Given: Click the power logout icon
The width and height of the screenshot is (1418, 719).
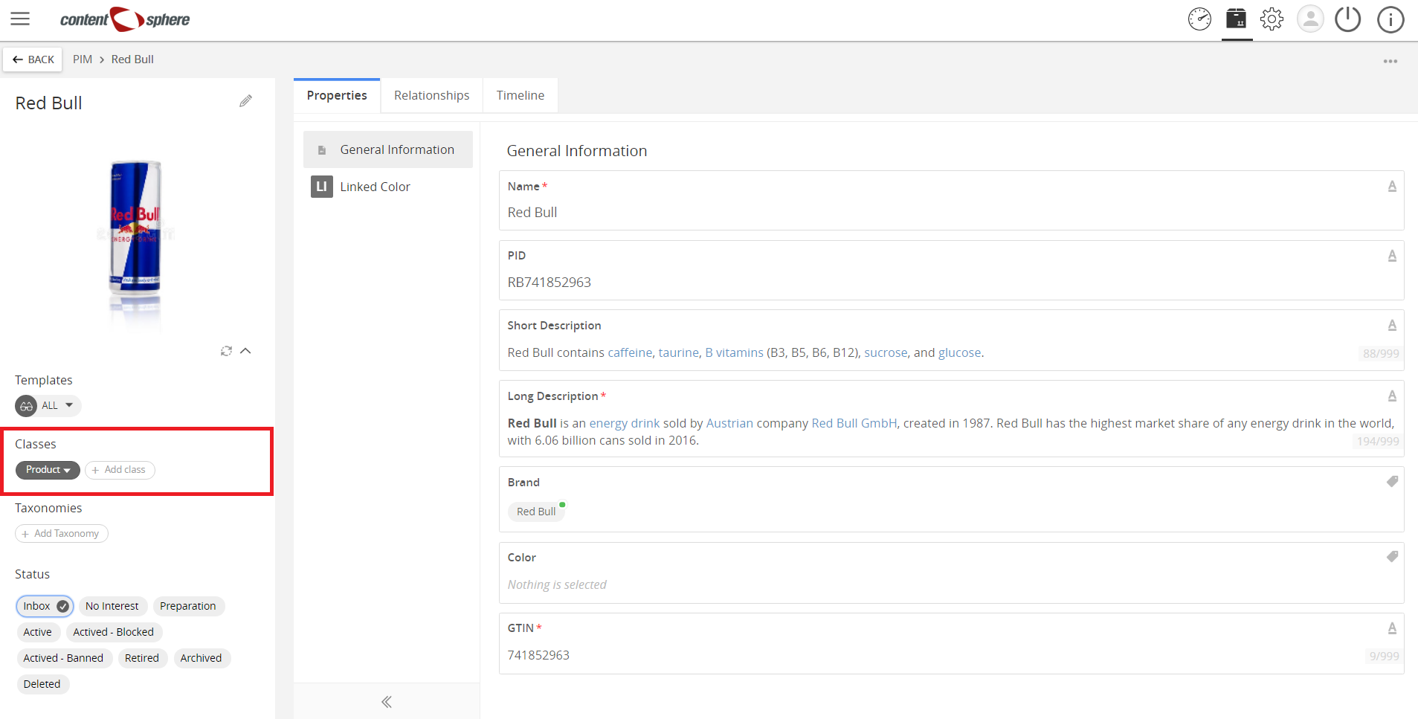Looking at the screenshot, I should [x=1347, y=19].
